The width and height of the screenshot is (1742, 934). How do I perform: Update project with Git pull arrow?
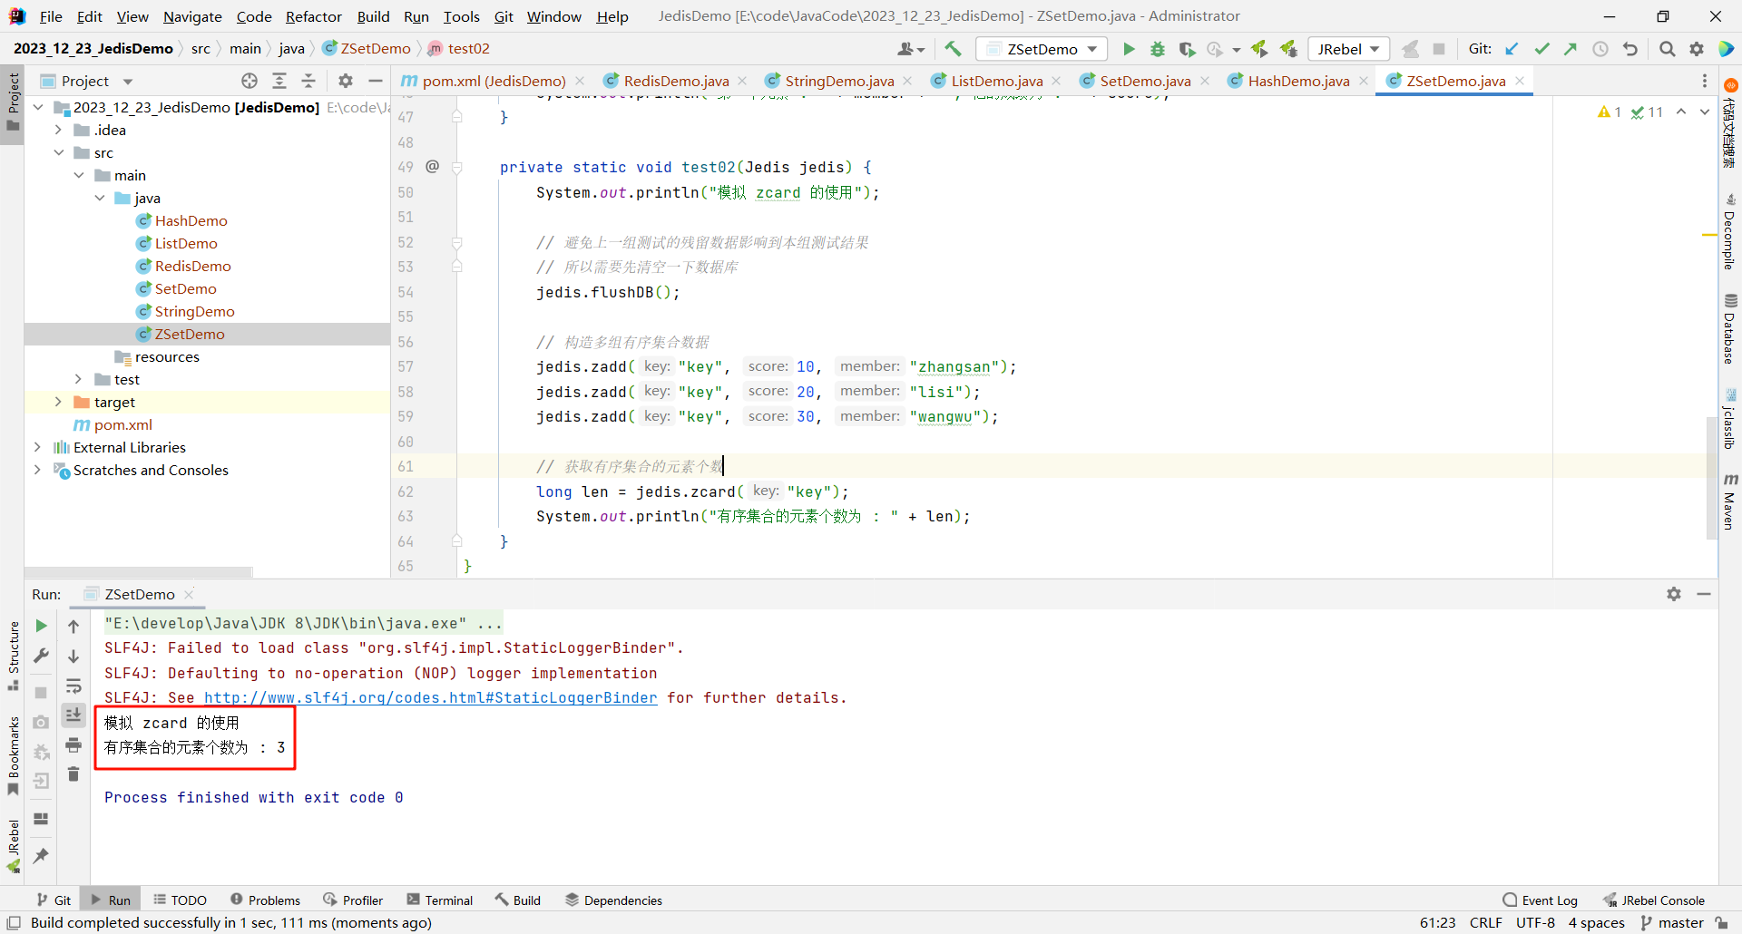[1512, 49]
